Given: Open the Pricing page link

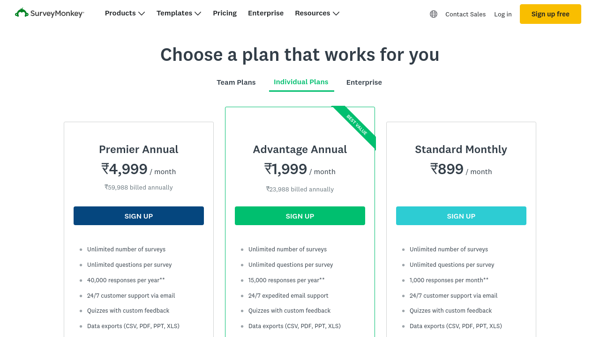Looking at the screenshot, I should (225, 13).
